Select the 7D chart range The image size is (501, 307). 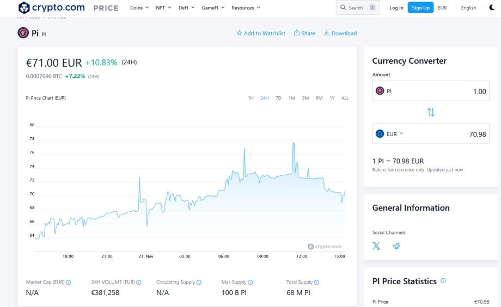point(278,98)
